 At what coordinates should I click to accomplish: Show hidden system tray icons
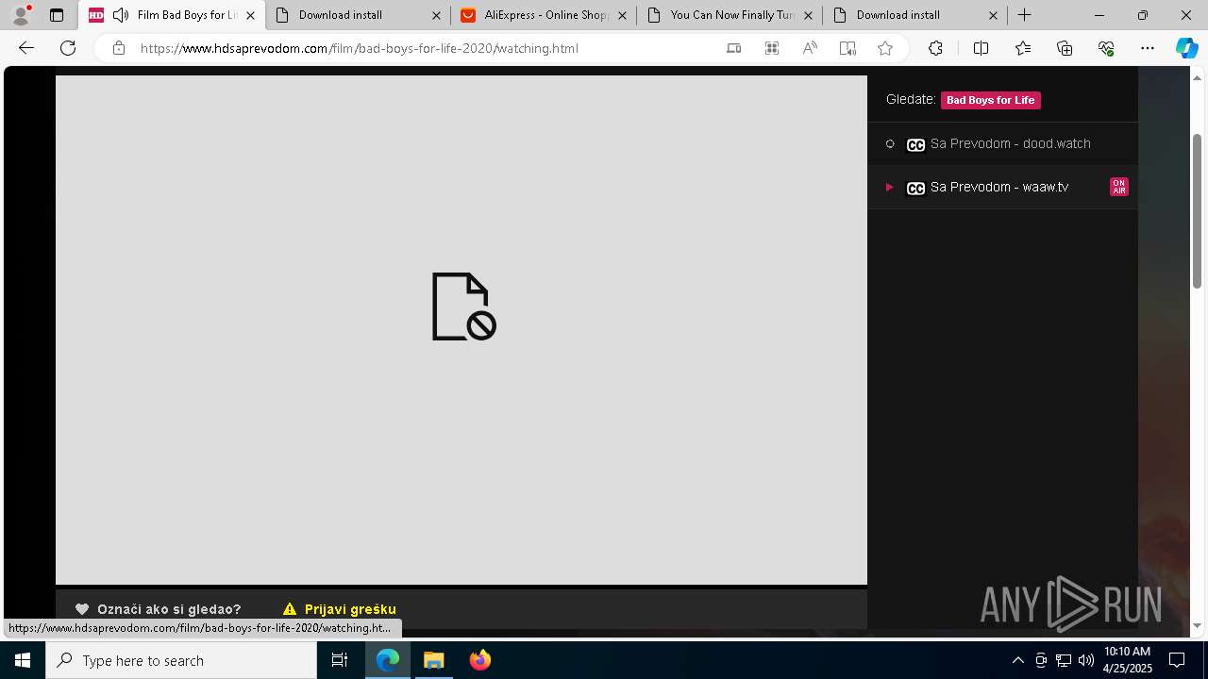(x=1017, y=660)
